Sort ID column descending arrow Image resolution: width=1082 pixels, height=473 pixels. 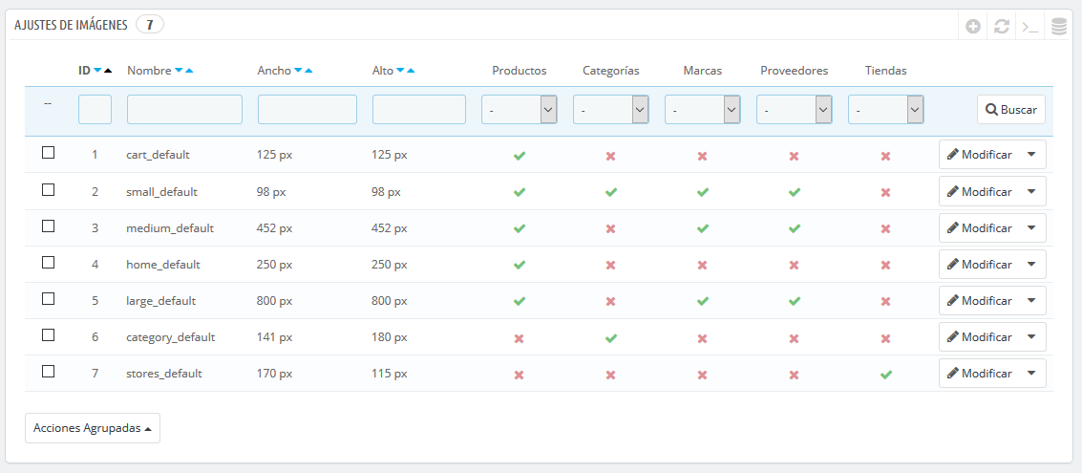pos(97,71)
